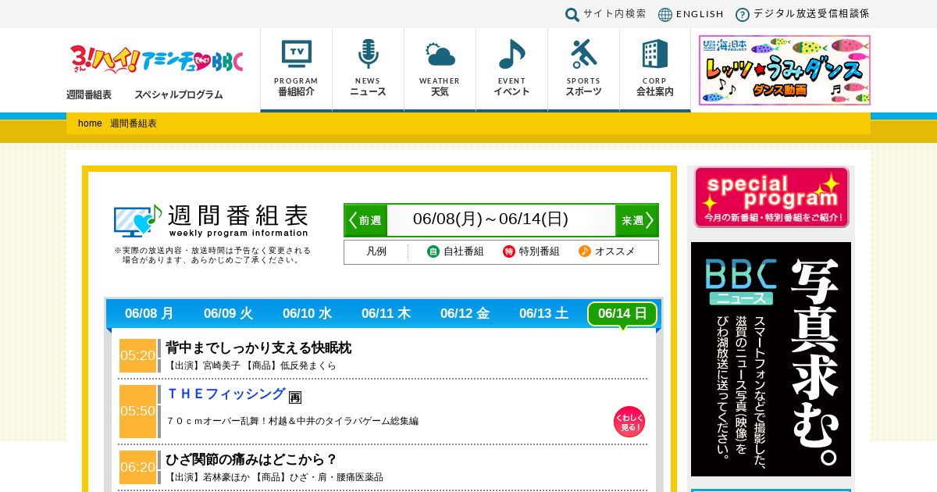Click the 背中までしっかり支える快眠枕 title
The height and width of the screenshot is (492, 937).
click(258, 348)
